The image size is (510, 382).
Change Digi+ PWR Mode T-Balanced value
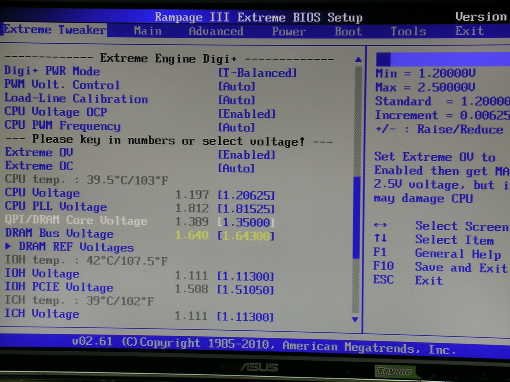tap(257, 73)
